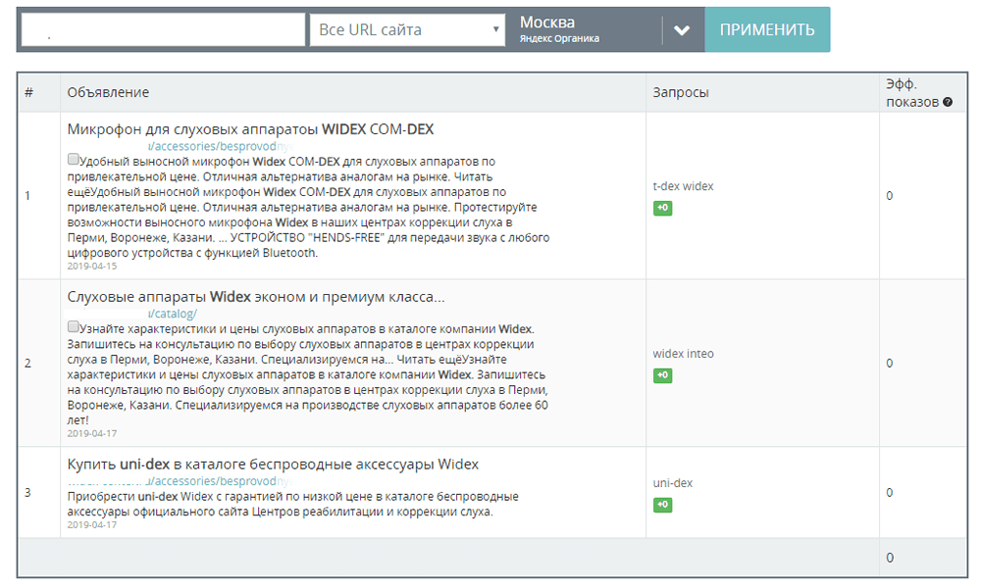Click the green +0 badge under t-dex widex
The width and height of the screenshot is (981, 588).
coord(662,208)
